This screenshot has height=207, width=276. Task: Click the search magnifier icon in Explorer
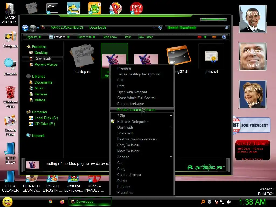[226, 27]
